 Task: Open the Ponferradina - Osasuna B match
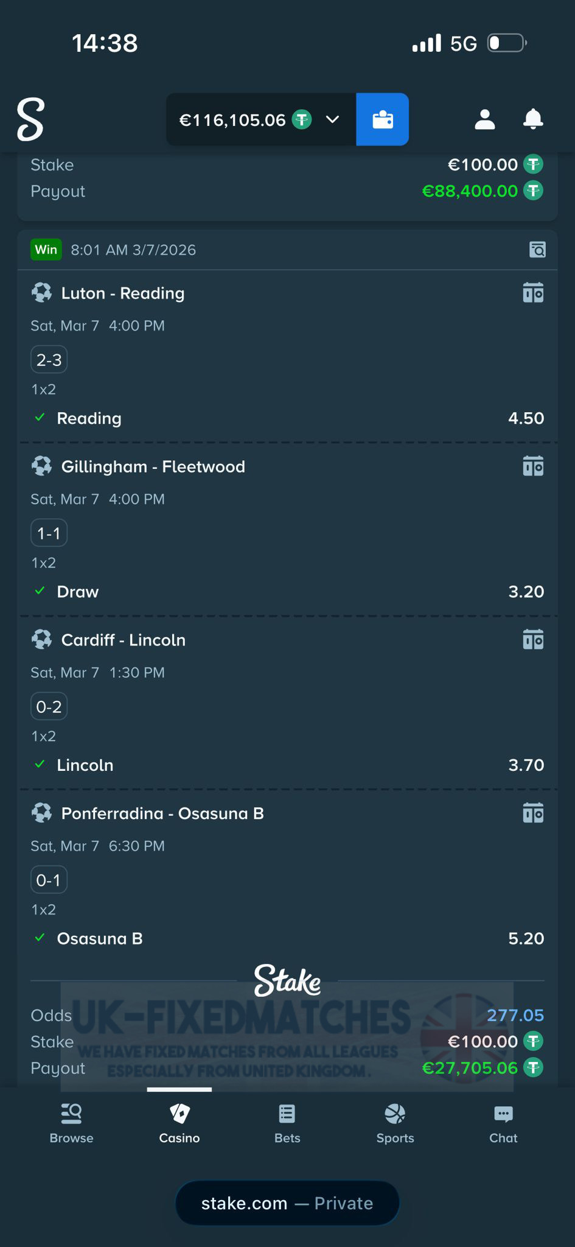(162, 814)
